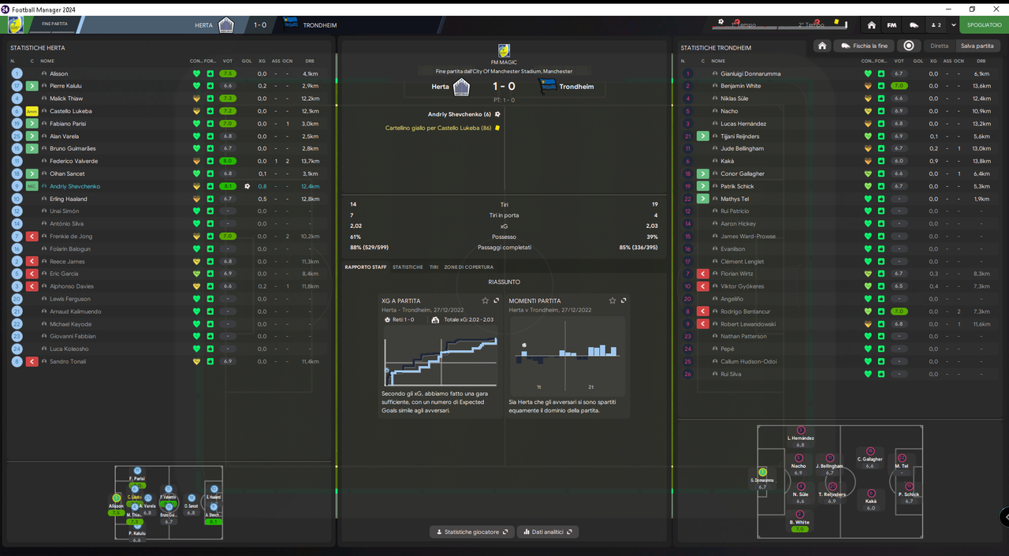Sort the Herta table by DRB column

(x=310, y=61)
